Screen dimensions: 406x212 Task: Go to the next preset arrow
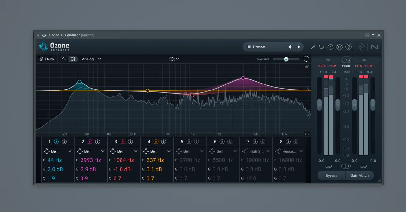[x=299, y=47]
